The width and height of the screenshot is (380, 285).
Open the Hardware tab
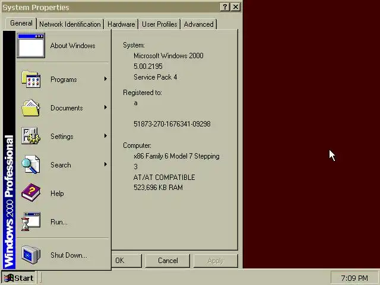121,24
